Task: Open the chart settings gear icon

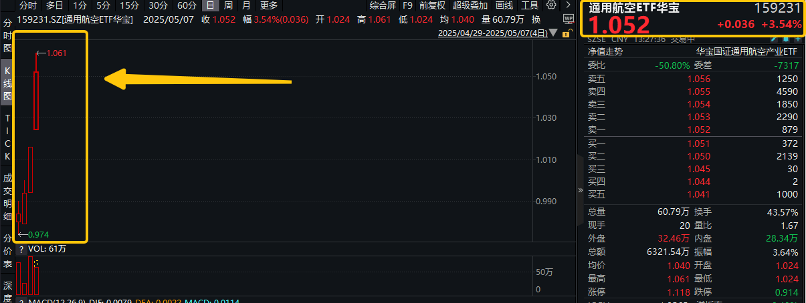Action: [550, 5]
